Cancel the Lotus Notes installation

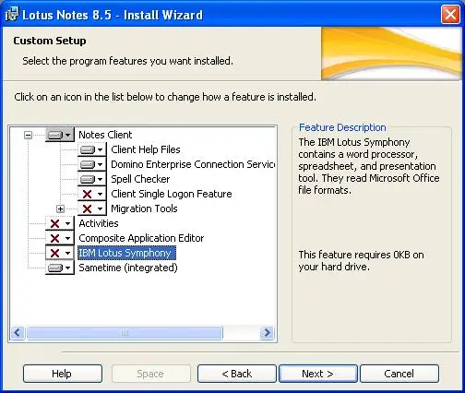[x=399, y=374]
